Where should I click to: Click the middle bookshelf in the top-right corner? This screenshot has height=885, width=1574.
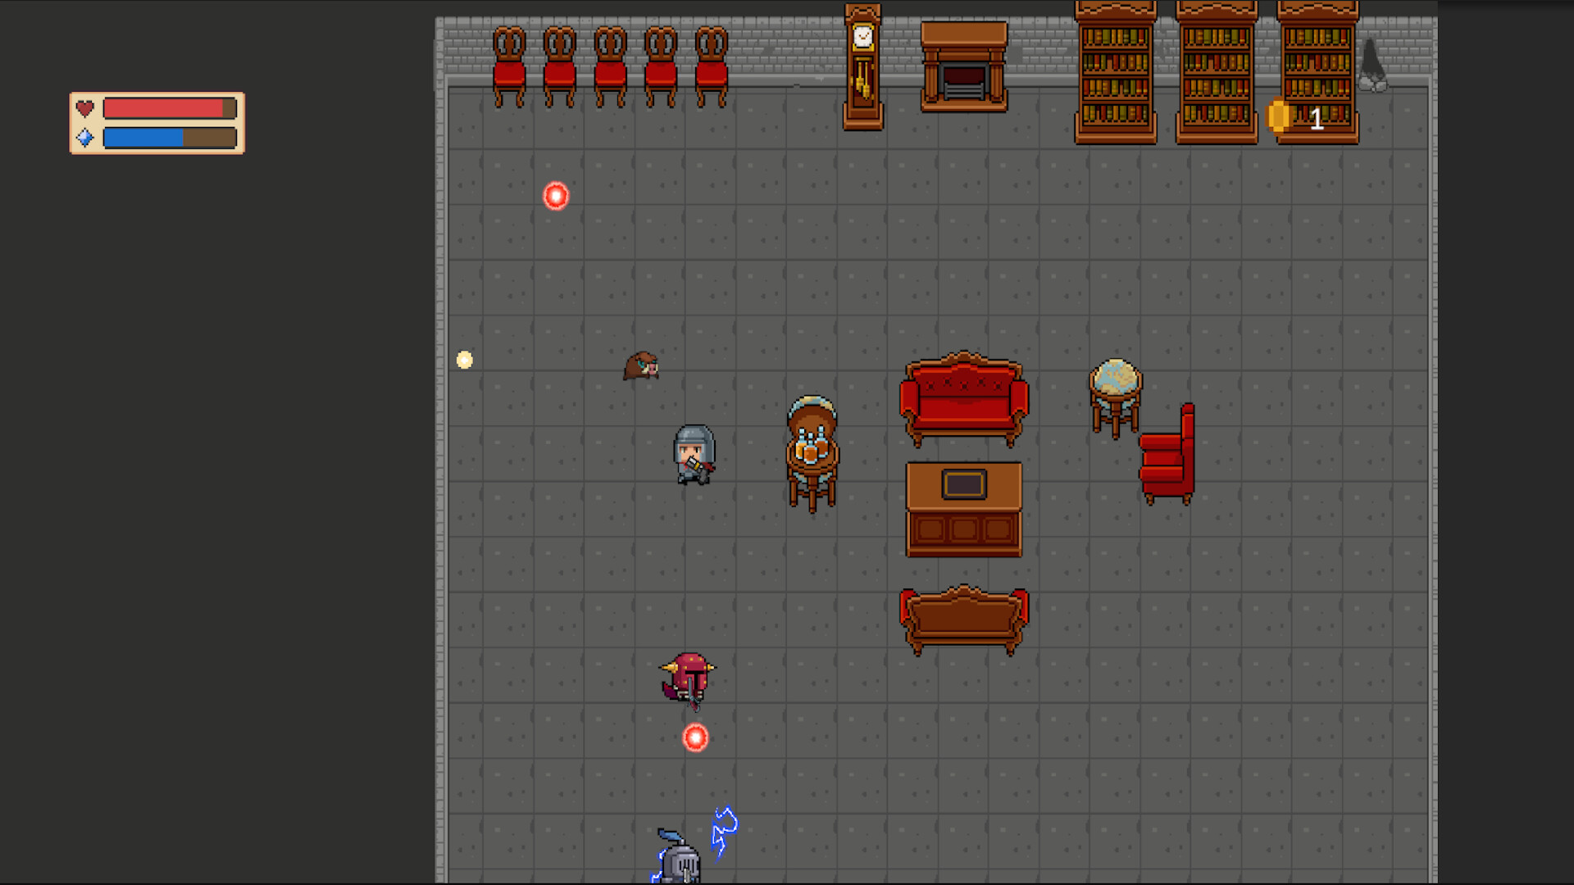[x=1215, y=70]
